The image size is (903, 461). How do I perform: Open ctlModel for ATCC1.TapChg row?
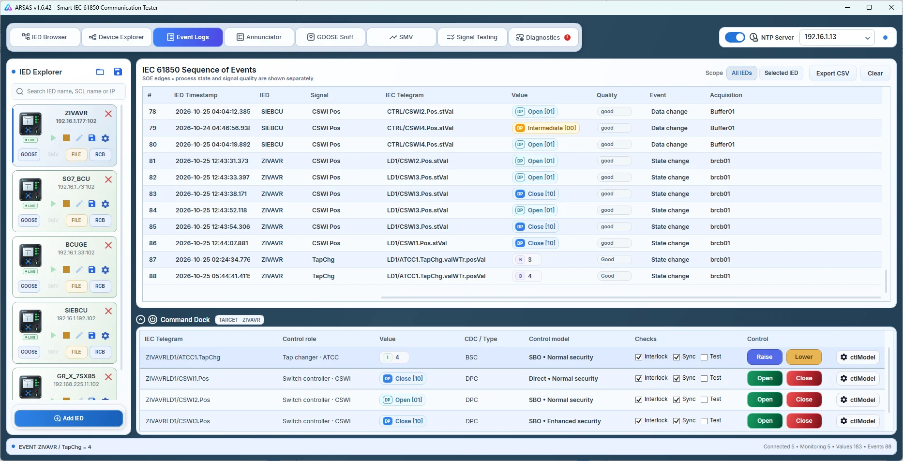[858, 357]
